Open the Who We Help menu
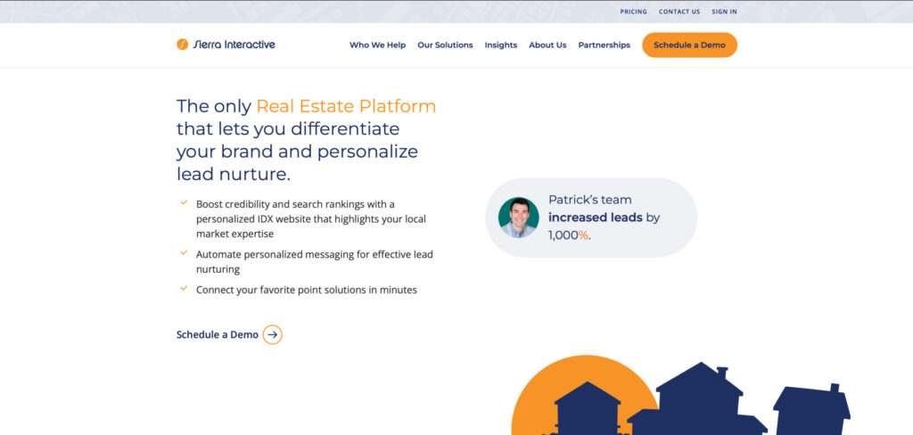Viewport: 913px width, 435px height. pos(377,45)
